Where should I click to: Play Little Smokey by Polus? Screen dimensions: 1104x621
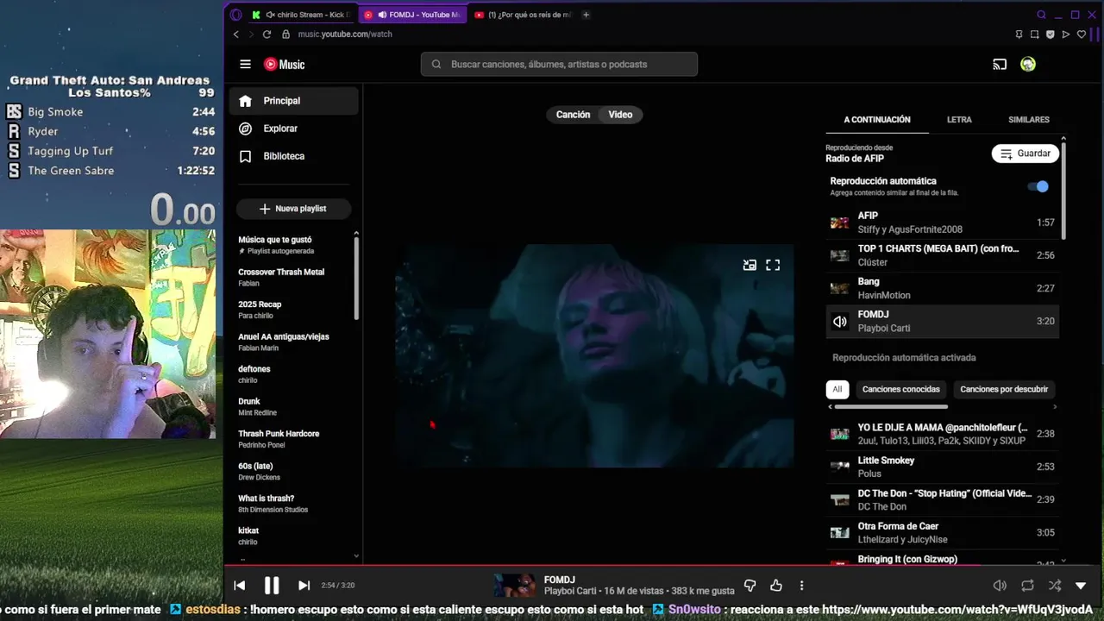pos(943,467)
